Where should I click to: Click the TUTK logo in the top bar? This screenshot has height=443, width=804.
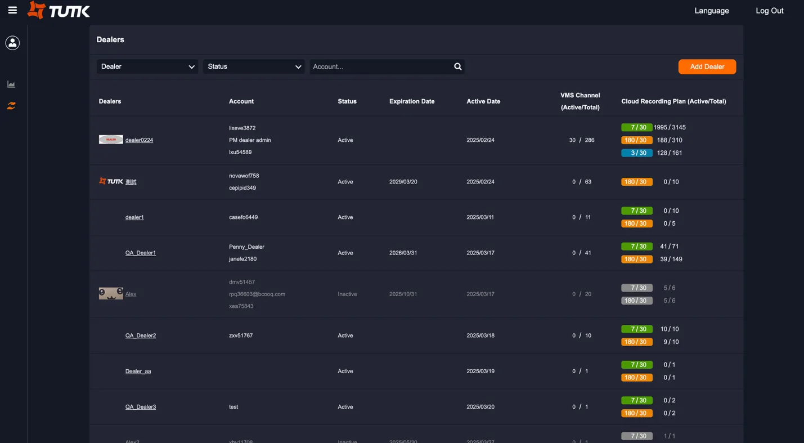[x=58, y=10]
